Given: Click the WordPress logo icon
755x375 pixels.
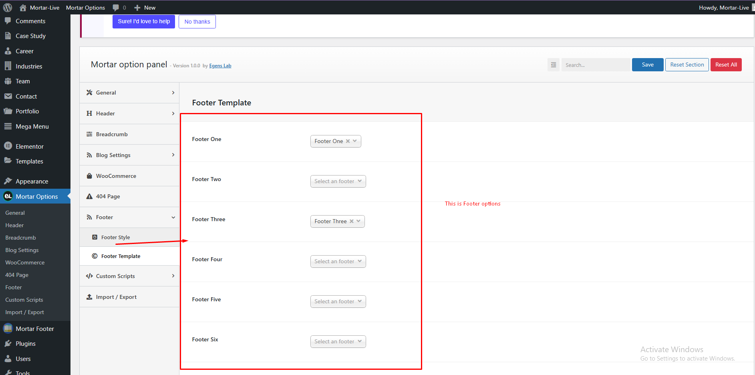Looking at the screenshot, I should tap(8, 8).
